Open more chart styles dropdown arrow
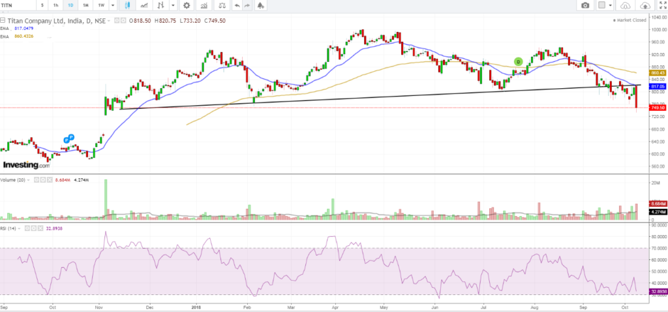The height and width of the screenshot is (312, 668). (x=173, y=5)
